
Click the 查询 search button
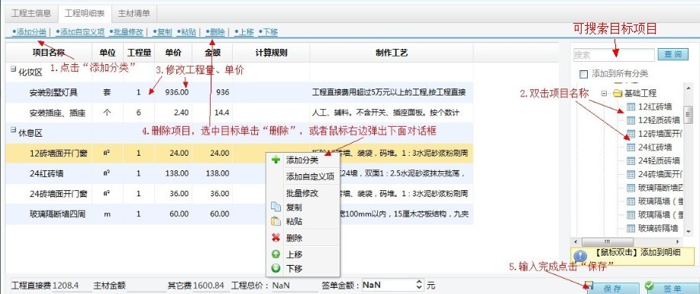coord(673,54)
